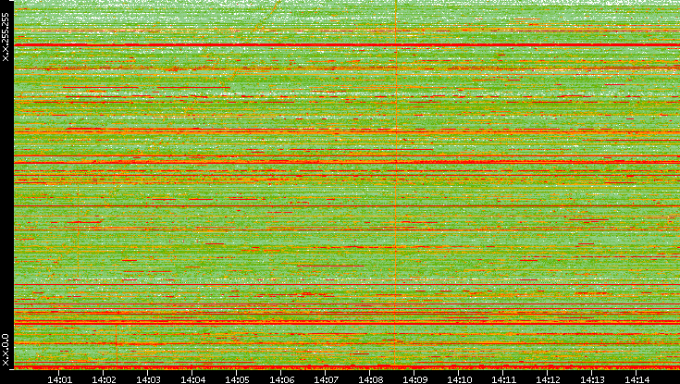Click the 14:05 time axis label

click(237, 379)
